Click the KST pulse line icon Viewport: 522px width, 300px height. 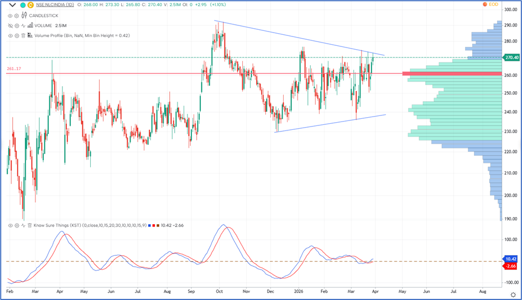[x=23, y=225]
